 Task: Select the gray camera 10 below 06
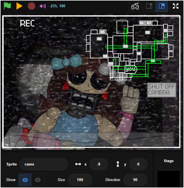point(105,56)
